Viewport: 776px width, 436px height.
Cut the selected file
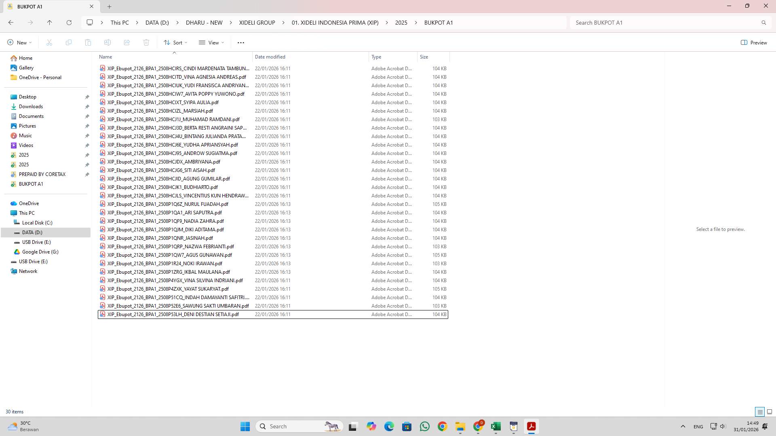[49, 42]
